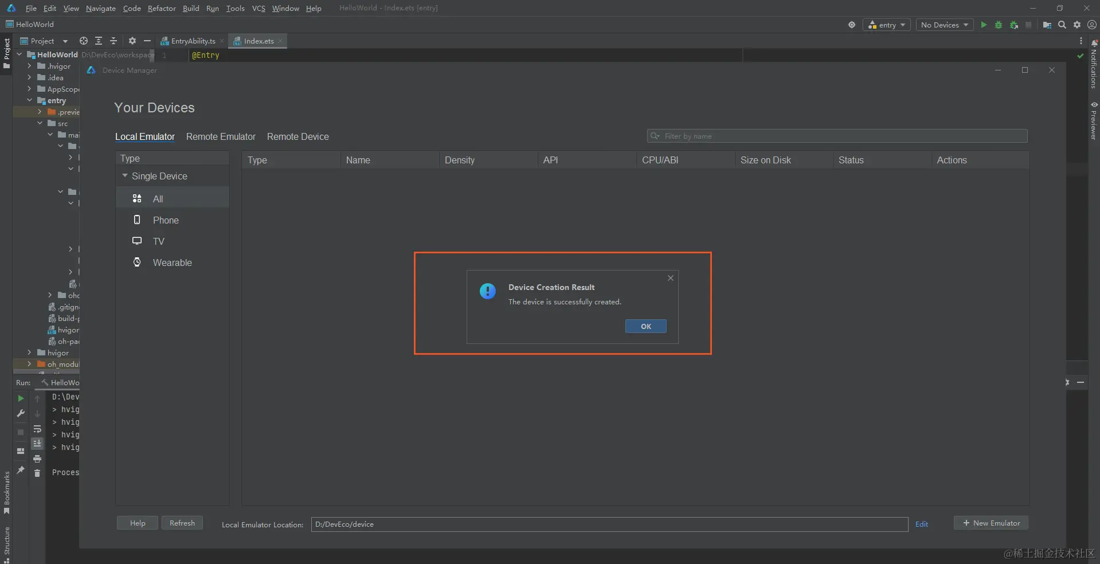Select the Wearable device type

coord(173,263)
